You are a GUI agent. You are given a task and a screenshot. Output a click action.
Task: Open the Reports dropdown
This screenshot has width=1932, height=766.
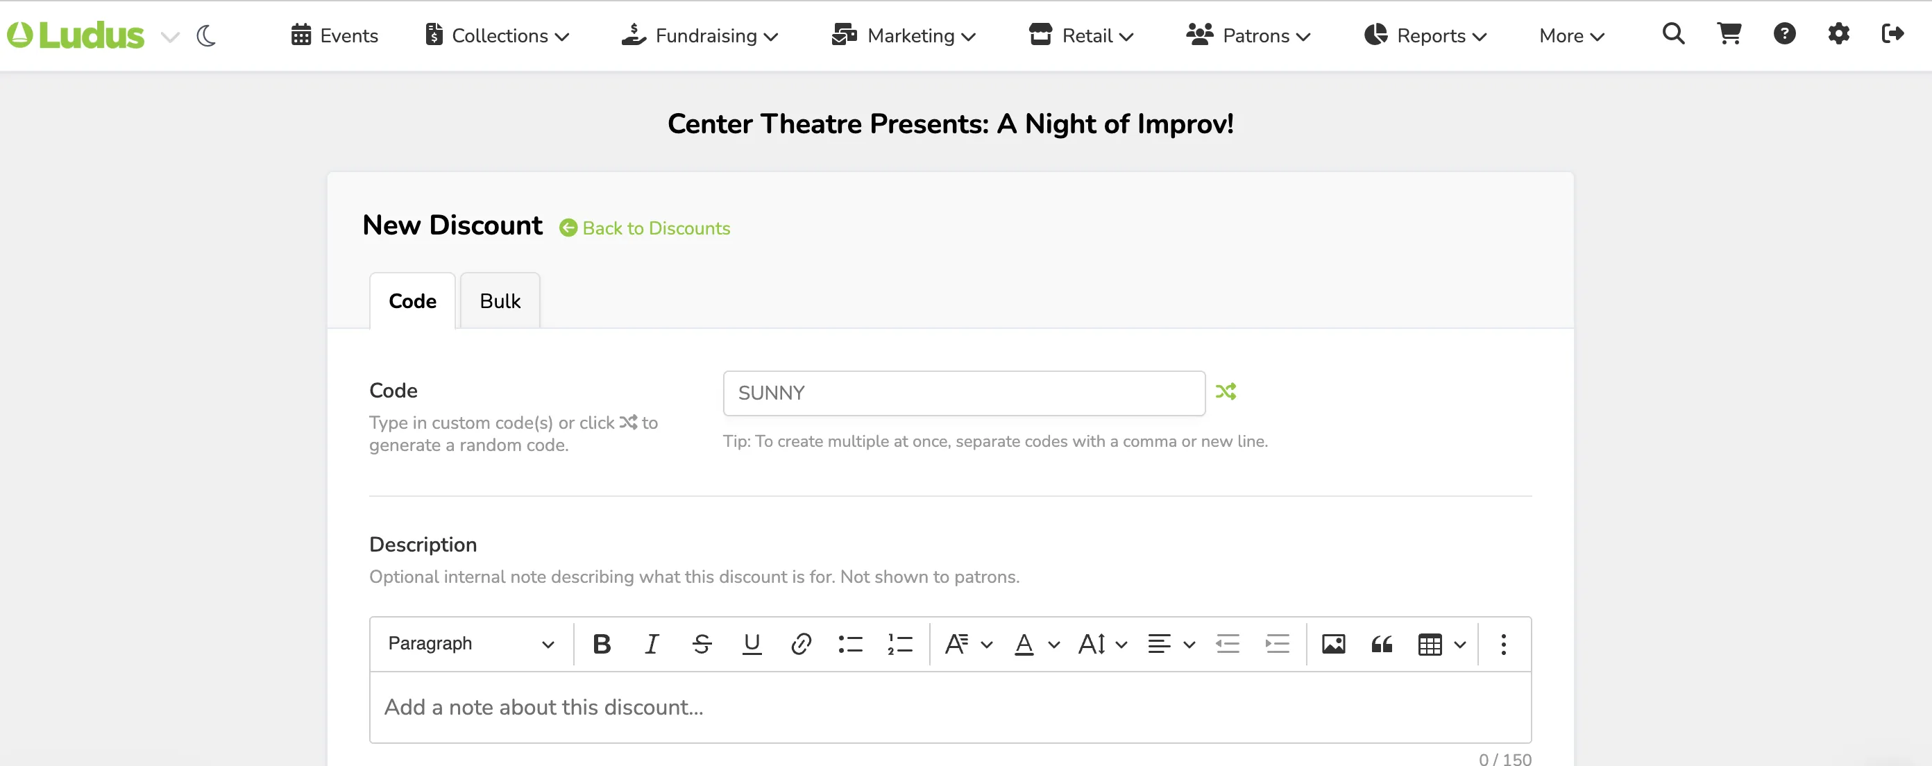(x=1425, y=35)
